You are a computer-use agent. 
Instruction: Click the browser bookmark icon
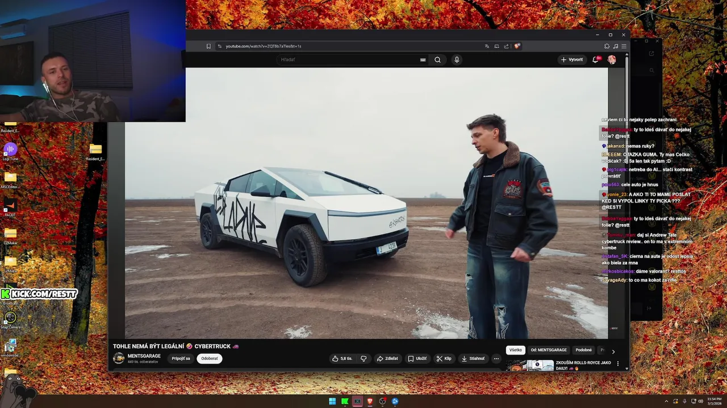tap(208, 46)
